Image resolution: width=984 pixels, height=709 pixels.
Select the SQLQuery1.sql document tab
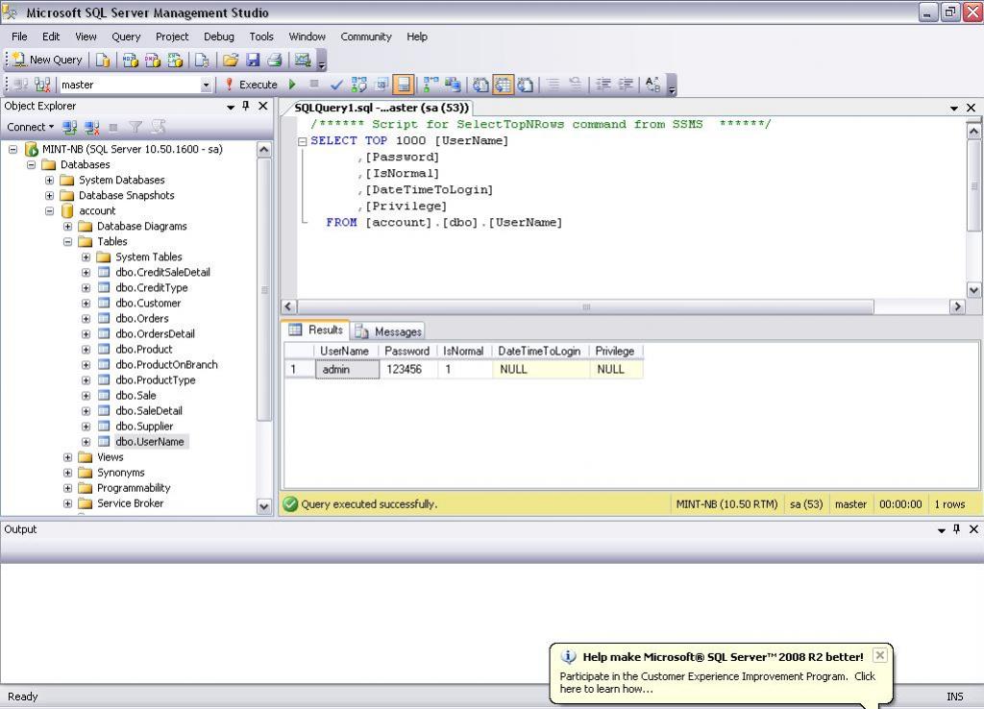coord(381,108)
